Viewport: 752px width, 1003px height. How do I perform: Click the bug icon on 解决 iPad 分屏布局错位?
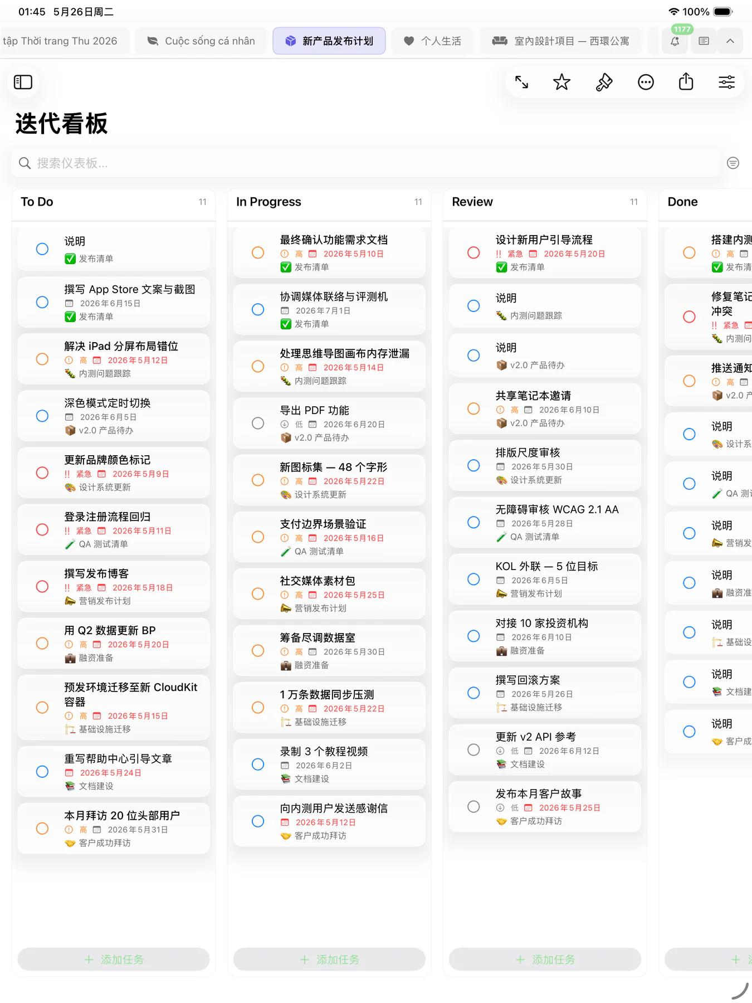[x=70, y=373]
